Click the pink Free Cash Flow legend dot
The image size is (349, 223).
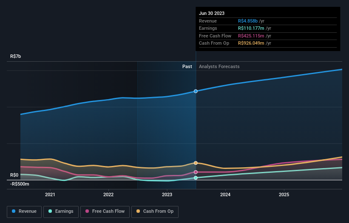[x=87, y=211]
